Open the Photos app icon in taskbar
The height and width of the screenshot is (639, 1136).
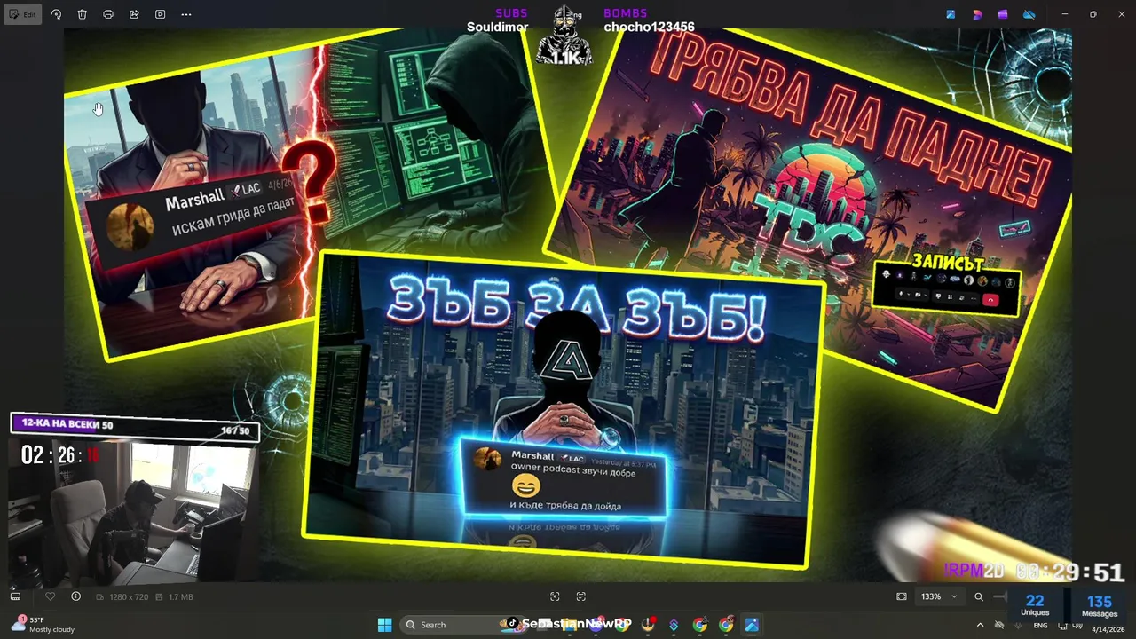752,625
